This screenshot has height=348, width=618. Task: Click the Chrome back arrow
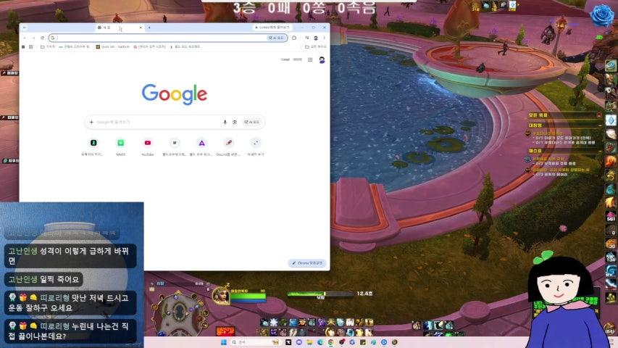tap(25, 38)
